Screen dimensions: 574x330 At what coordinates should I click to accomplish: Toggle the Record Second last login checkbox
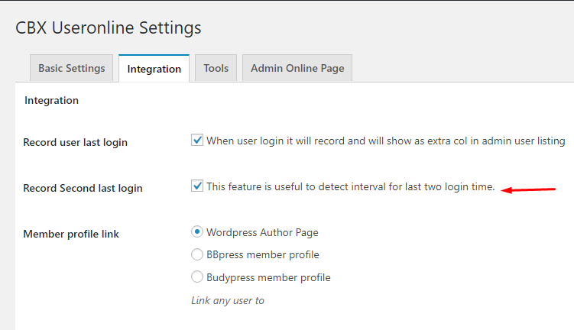click(x=197, y=186)
